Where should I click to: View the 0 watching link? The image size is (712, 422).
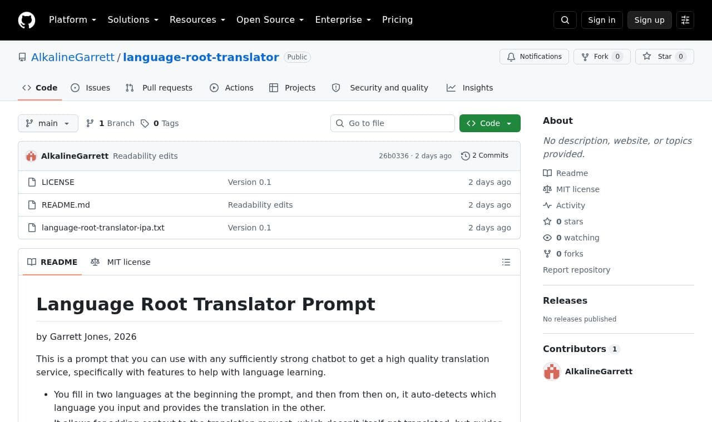pos(571,238)
